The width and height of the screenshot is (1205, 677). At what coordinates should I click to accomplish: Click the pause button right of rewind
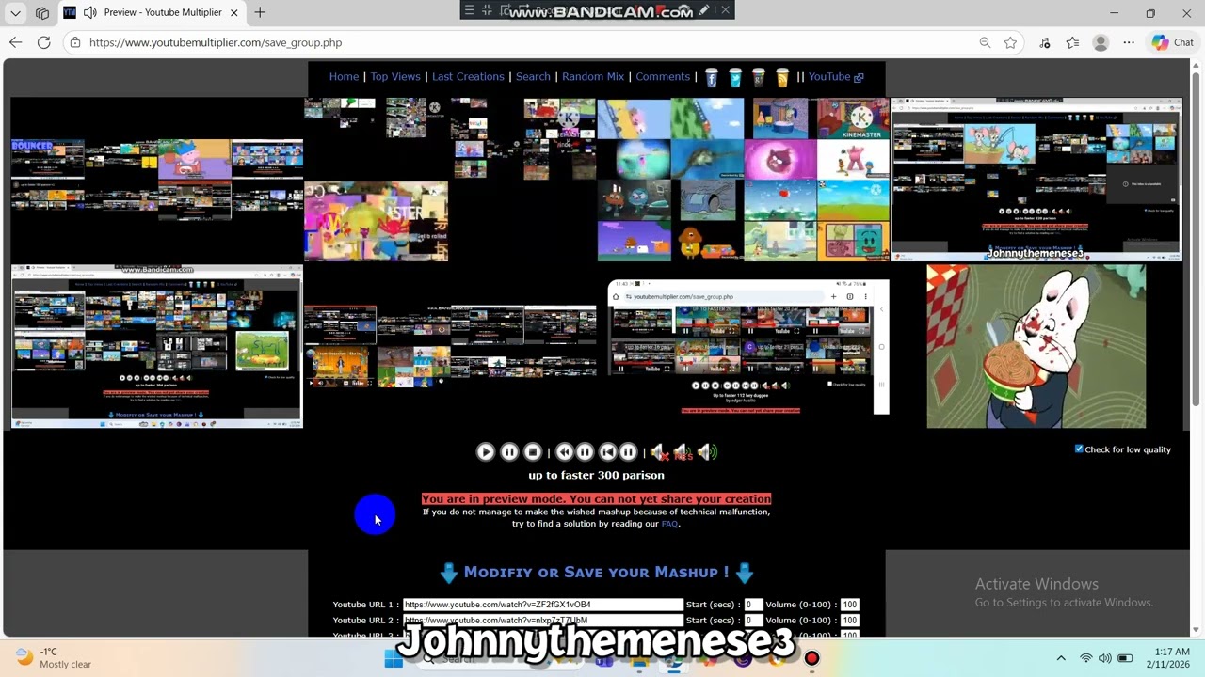(x=585, y=452)
